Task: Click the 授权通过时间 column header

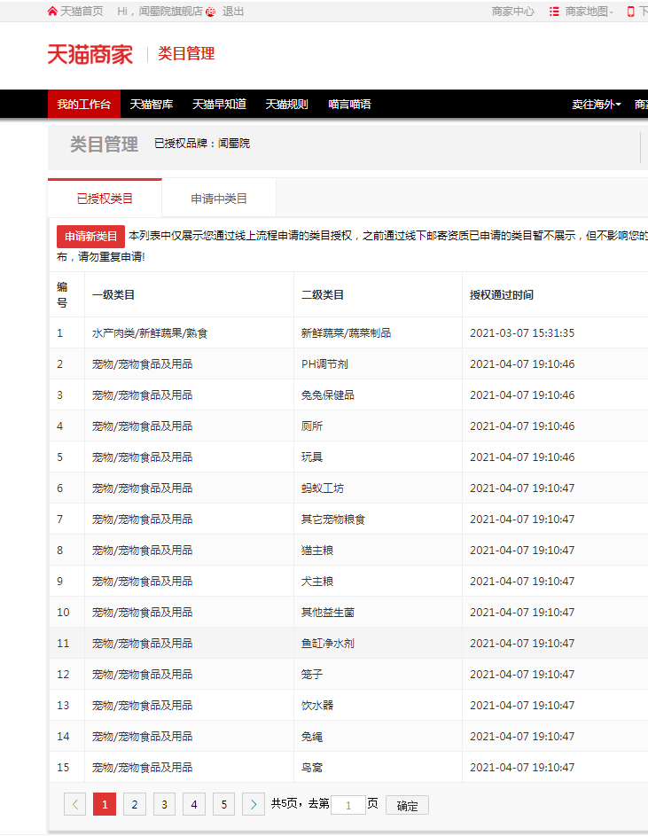Action: [x=502, y=295]
